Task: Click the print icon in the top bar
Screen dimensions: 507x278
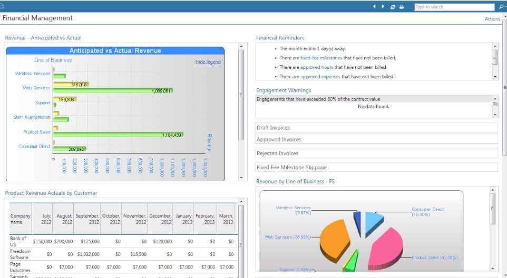Action: pos(402,7)
